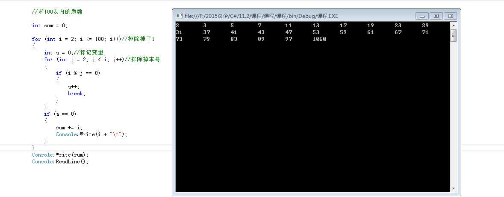Click the comment 排除掉本身
Viewport: 504px width, 197px height.
tap(145, 60)
